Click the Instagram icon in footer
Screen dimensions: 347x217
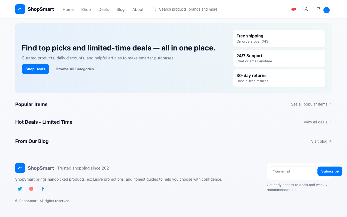point(31,189)
